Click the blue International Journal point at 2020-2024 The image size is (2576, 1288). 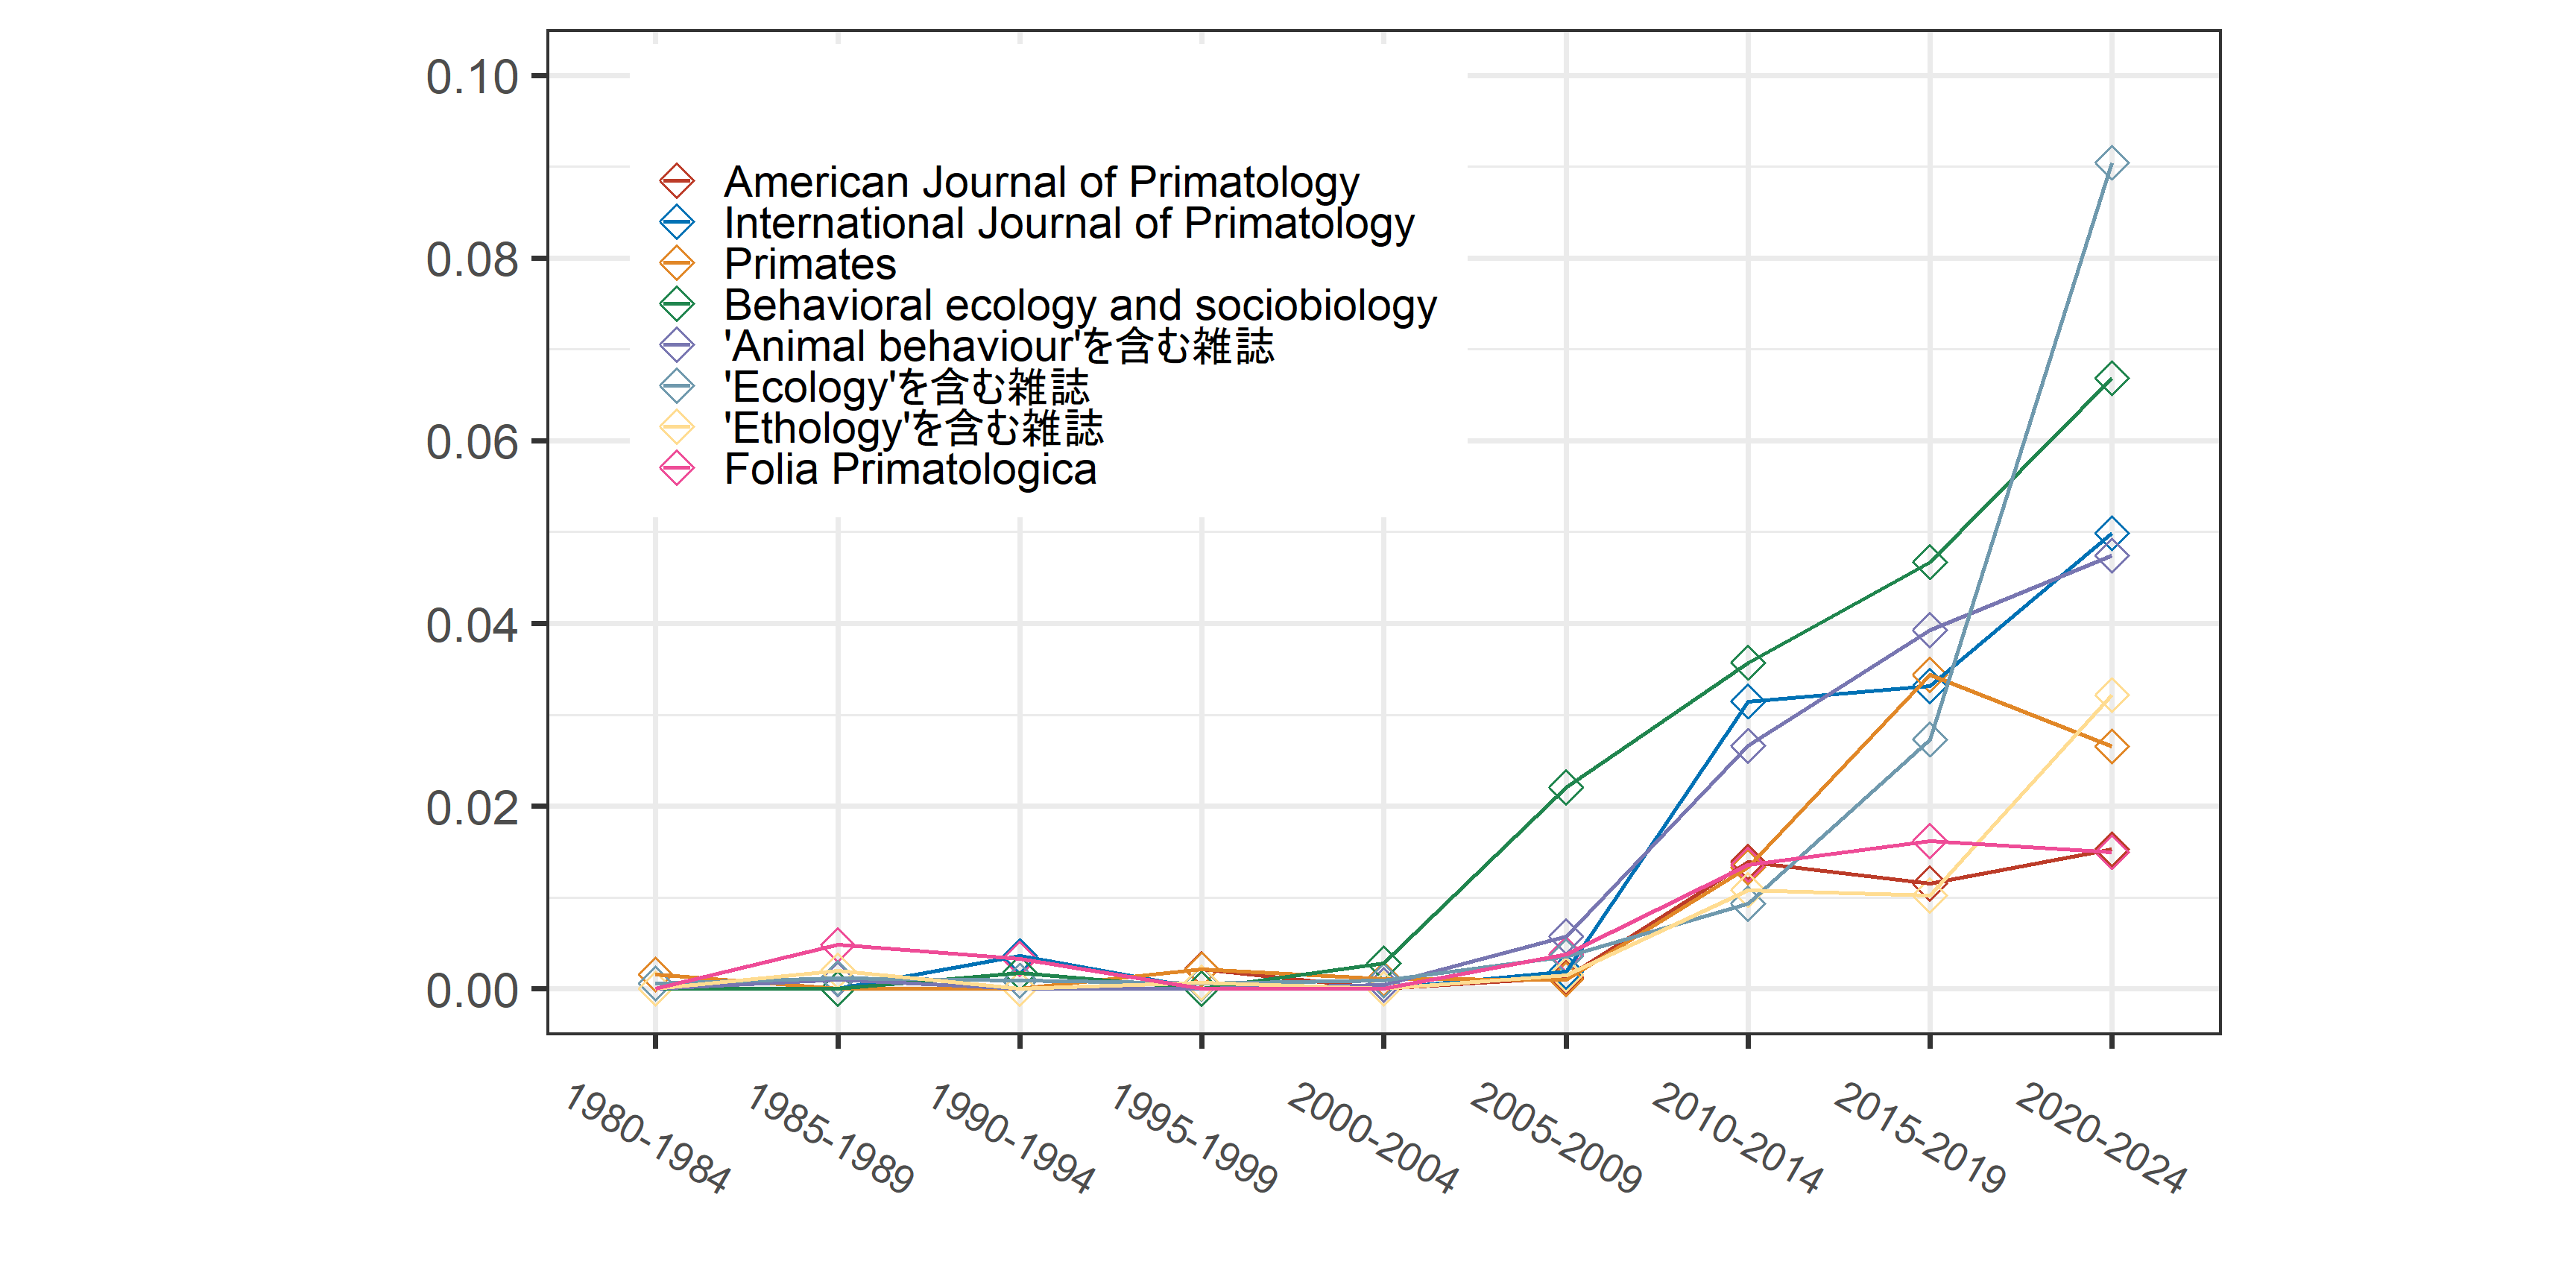click(x=2111, y=533)
